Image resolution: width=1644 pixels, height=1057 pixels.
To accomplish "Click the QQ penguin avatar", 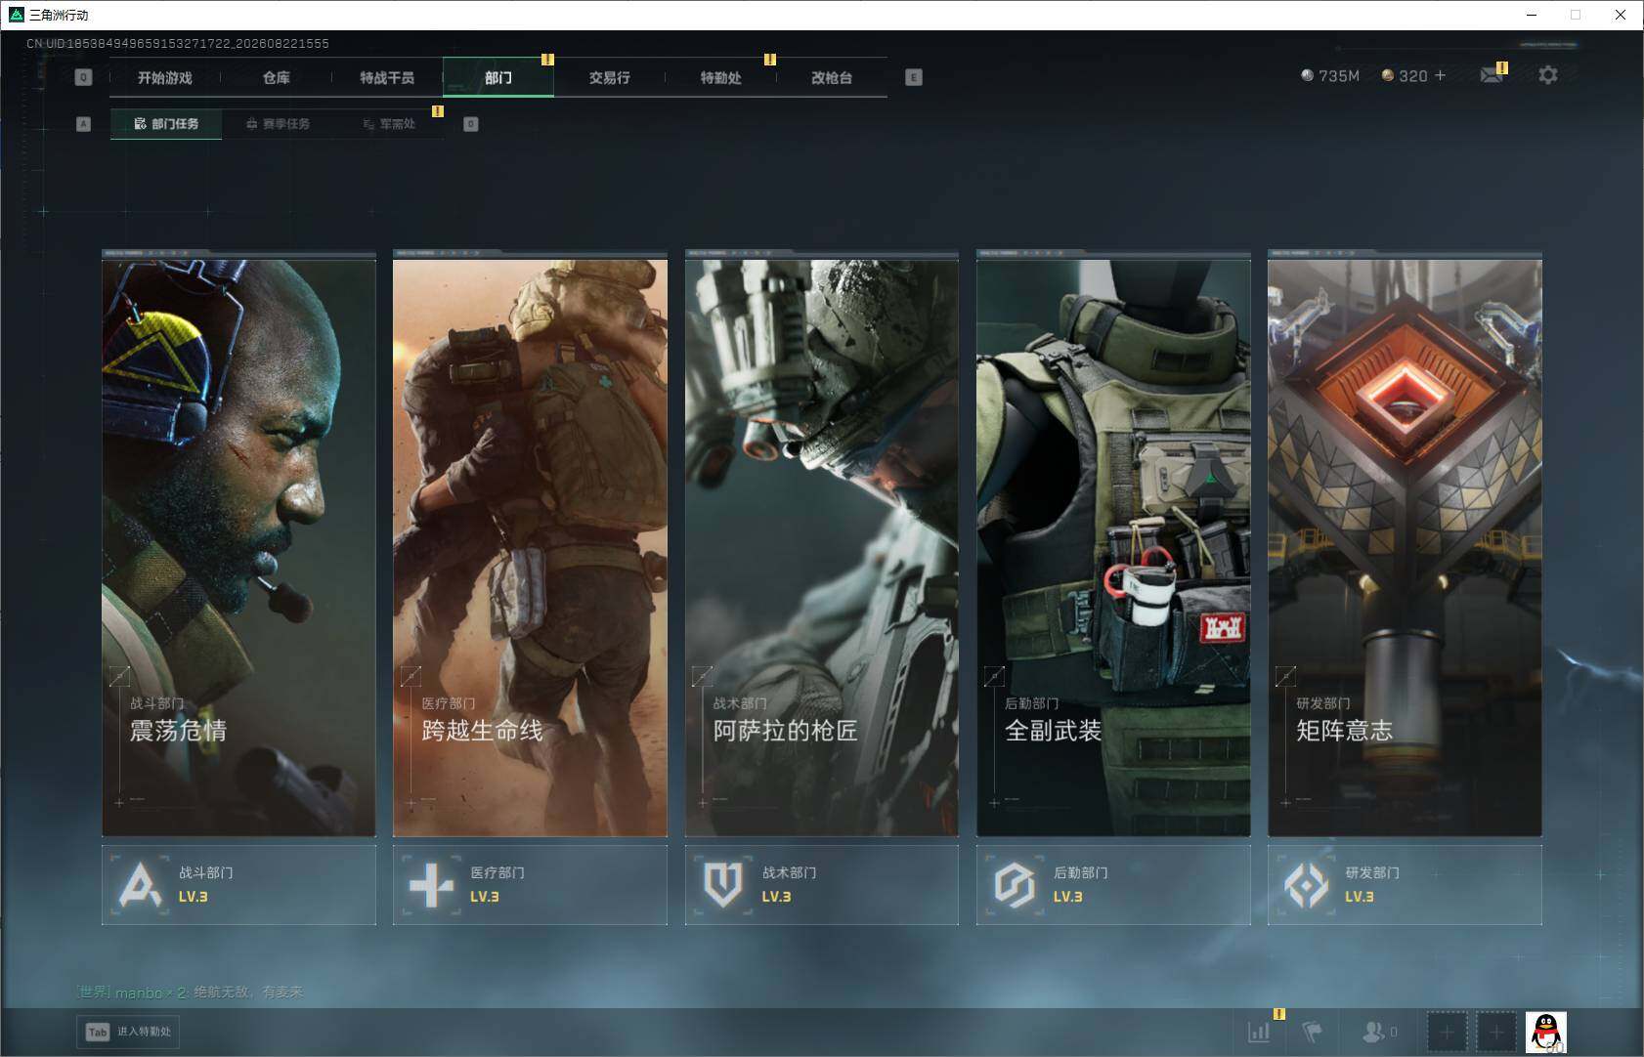I will (1546, 1033).
